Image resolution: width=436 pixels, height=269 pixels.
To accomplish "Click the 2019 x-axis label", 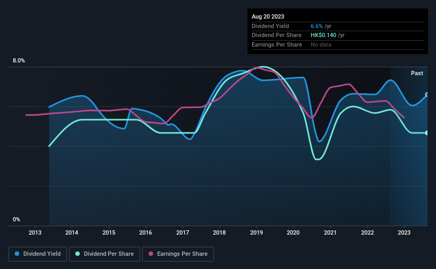I will tap(257, 232).
